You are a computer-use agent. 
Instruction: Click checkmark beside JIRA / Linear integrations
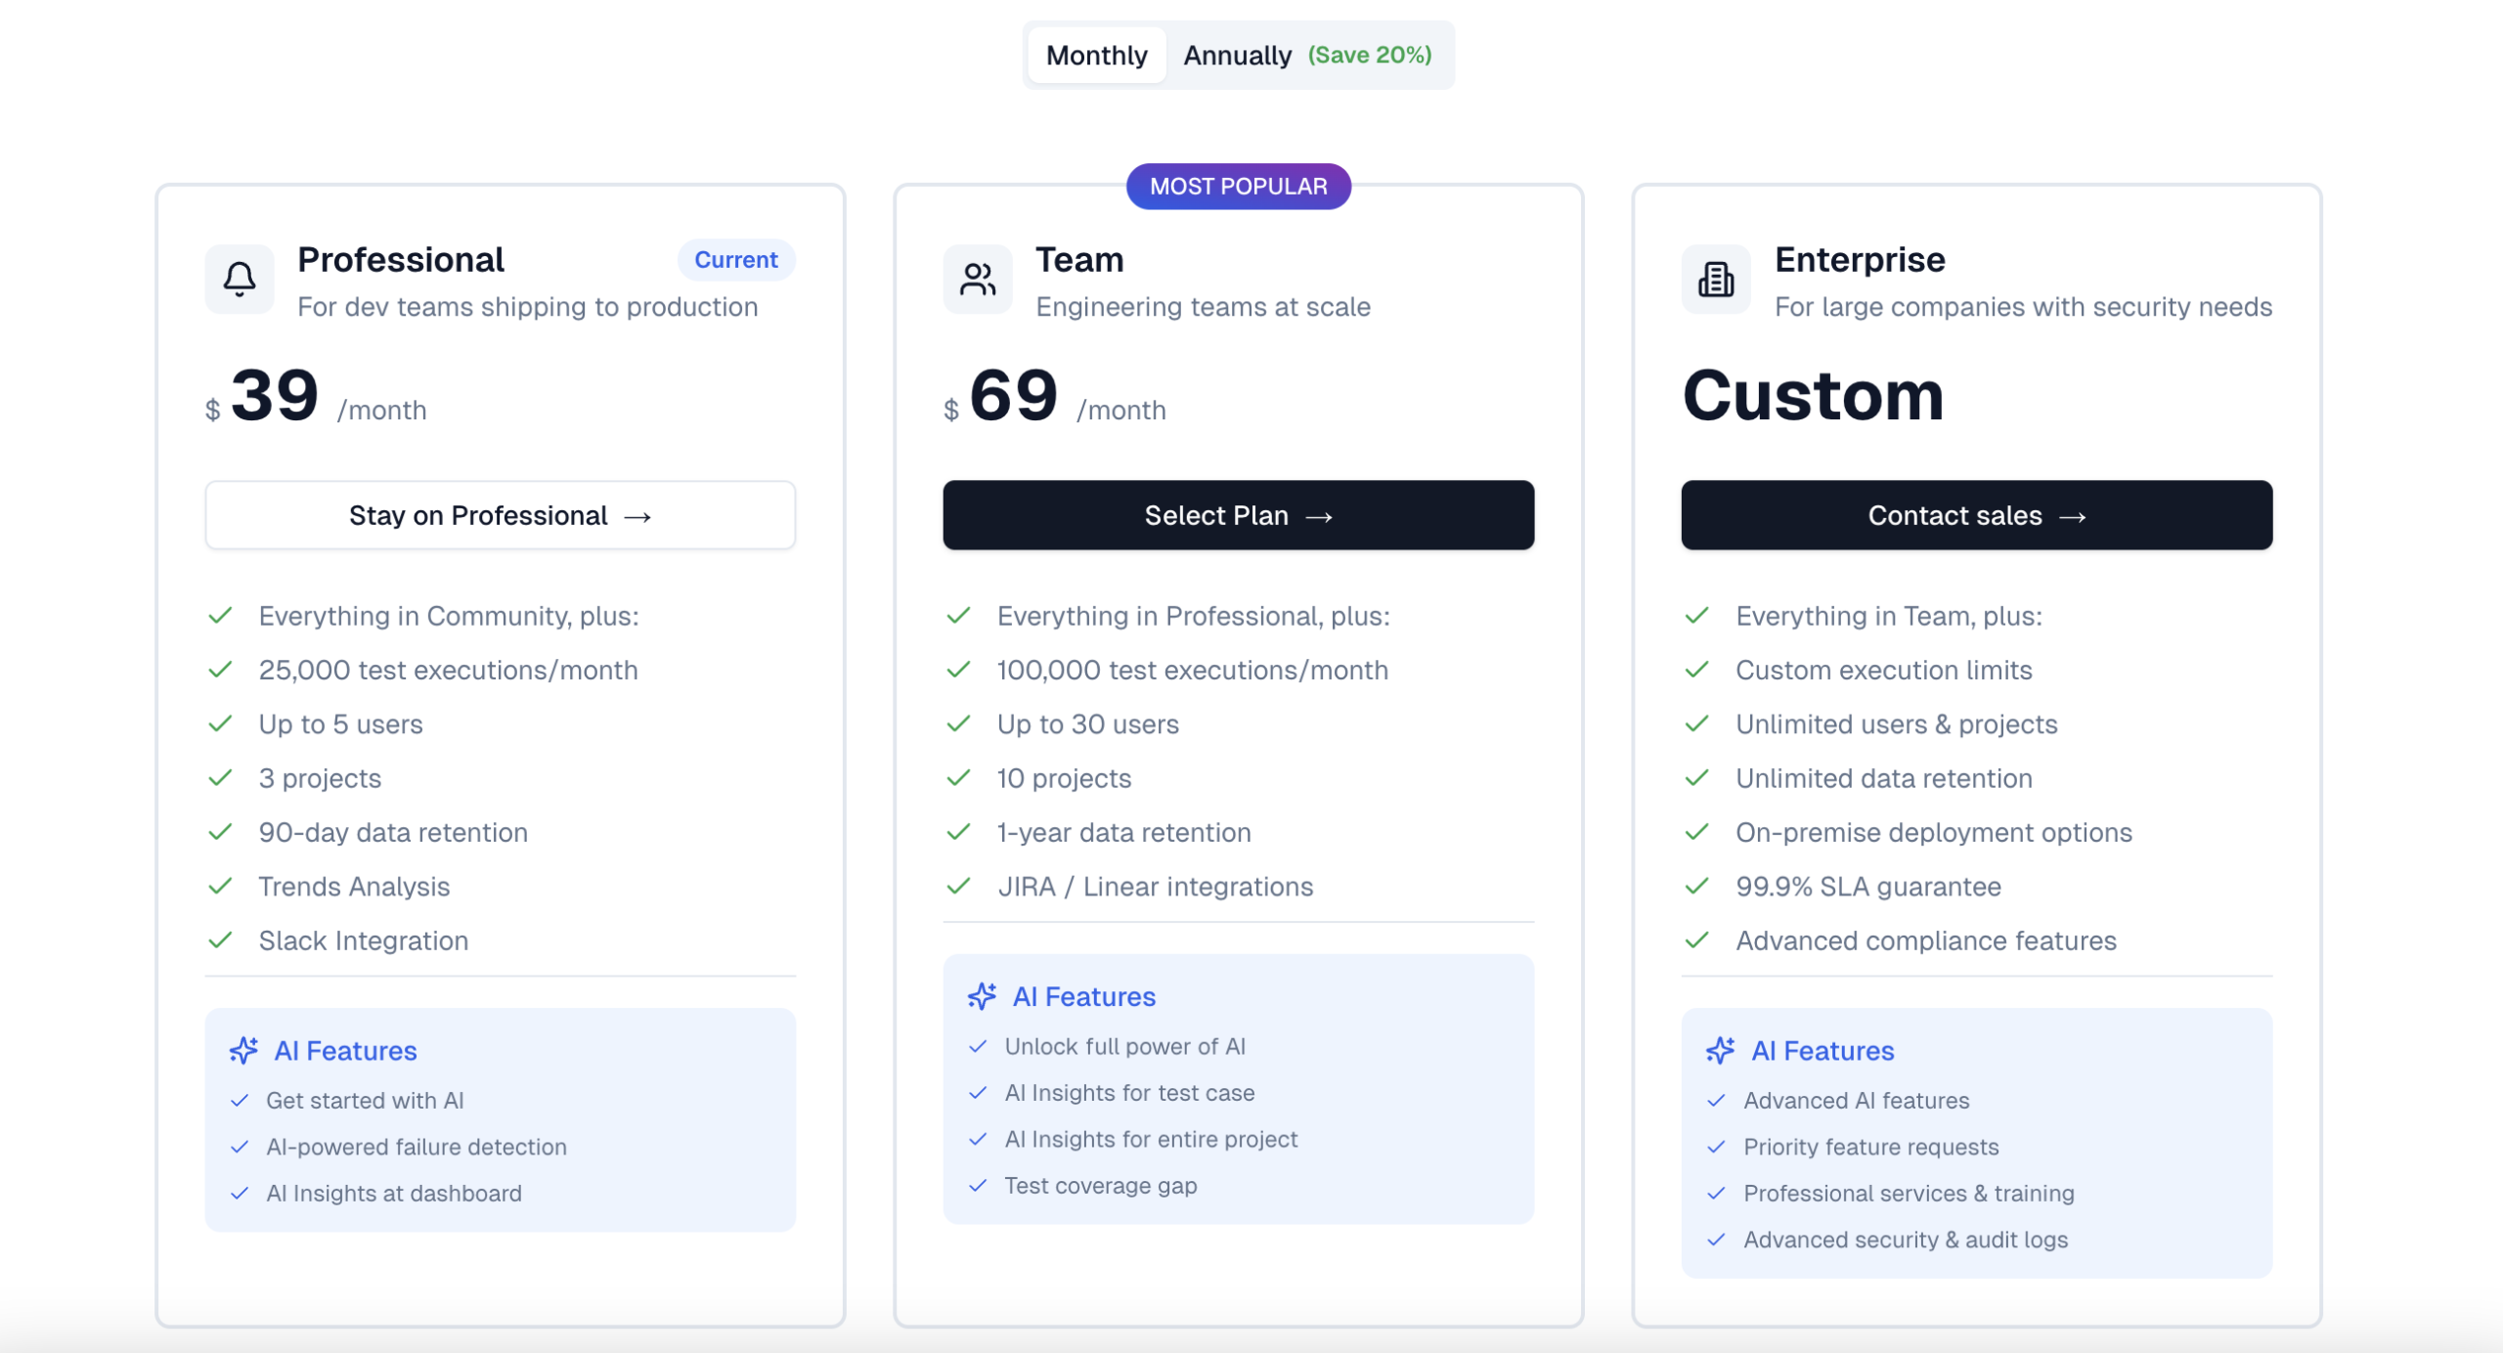pos(959,886)
